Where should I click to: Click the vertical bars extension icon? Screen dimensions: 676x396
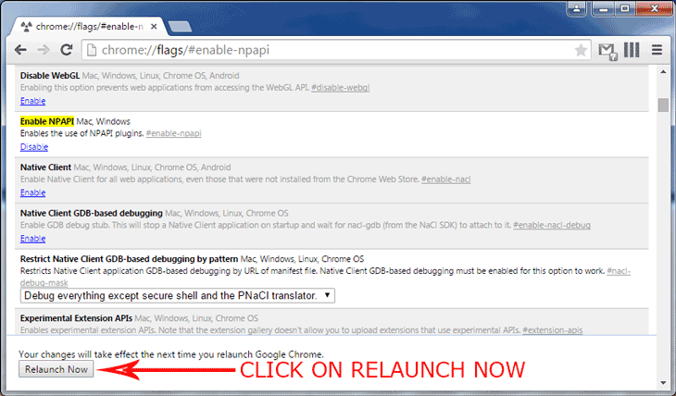pos(632,50)
